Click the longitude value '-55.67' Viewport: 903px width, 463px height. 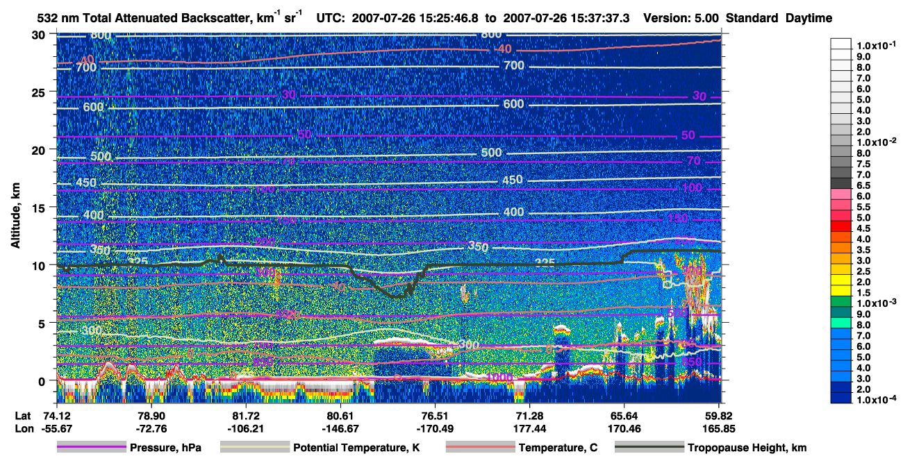click(x=56, y=429)
